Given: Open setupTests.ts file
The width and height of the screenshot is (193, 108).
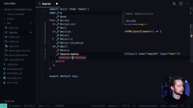Looking at the screenshot, I should 16,60.
